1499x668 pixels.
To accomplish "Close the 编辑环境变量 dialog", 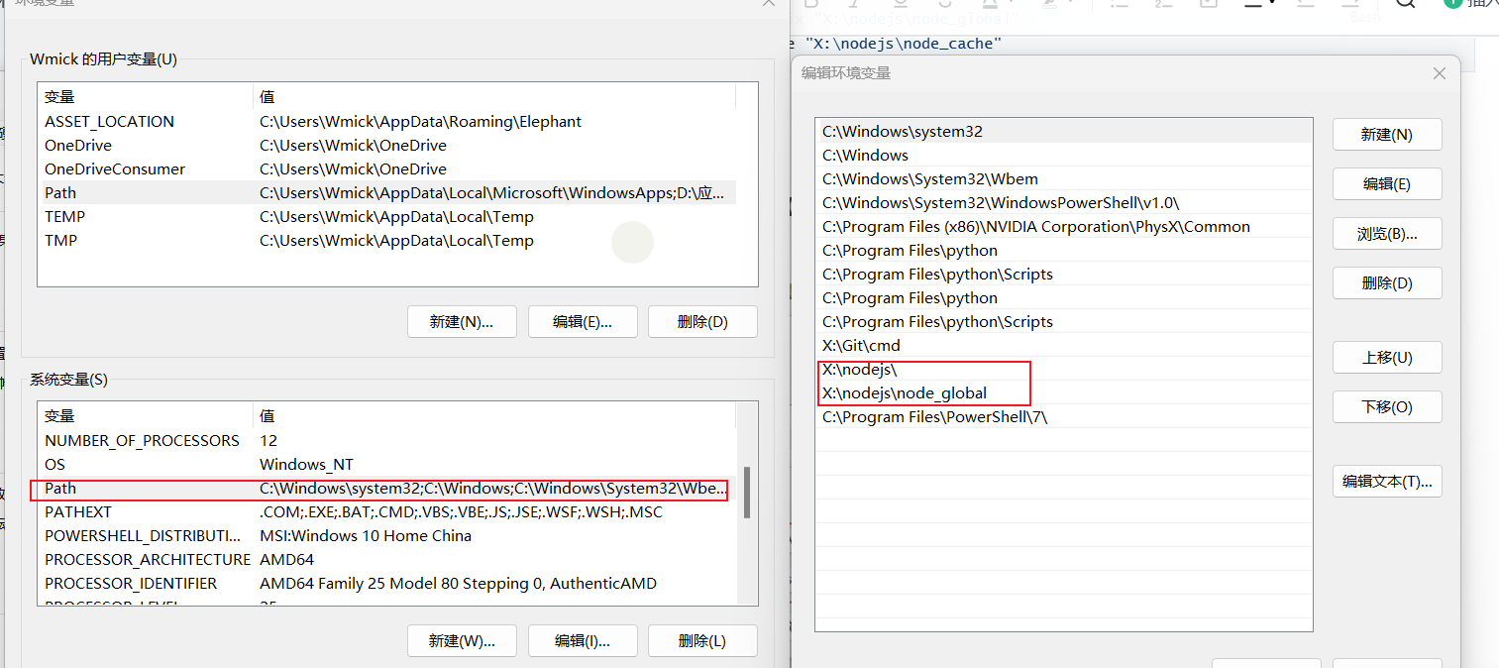I will [1440, 73].
